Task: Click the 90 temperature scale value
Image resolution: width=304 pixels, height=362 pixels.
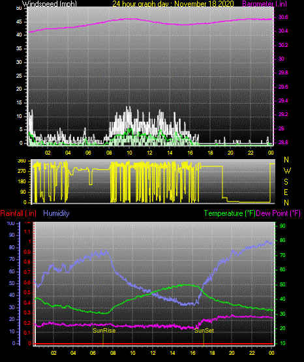Action: (282, 226)
